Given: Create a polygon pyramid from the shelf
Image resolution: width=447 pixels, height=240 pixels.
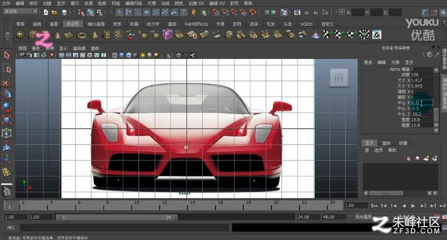Looking at the screenshot, I should coord(94,35).
